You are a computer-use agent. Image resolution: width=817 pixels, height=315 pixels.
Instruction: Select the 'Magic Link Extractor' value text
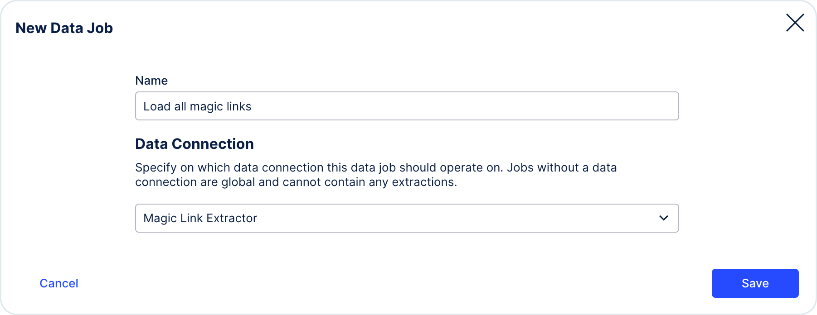pos(200,218)
